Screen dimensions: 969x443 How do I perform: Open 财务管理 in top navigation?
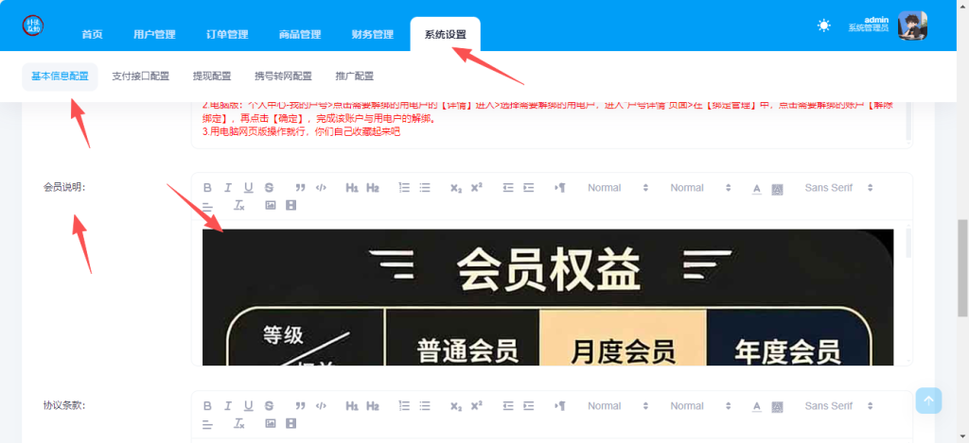click(x=373, y=35)
